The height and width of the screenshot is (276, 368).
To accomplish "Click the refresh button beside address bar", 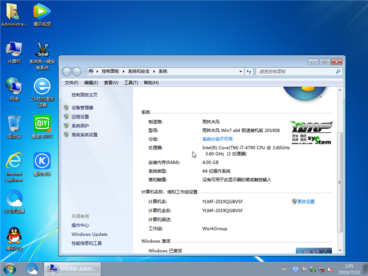I will 248,71.
